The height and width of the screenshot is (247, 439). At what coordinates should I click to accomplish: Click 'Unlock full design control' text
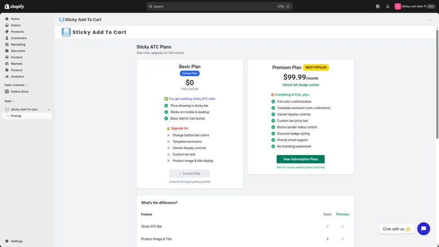point(300,85)
